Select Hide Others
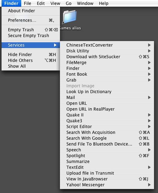The height and width of the screenshot is (193, 158). pyautogui.click(x=31, y=60)
